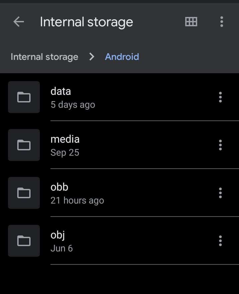Switch to grid view layout
Viewport: 239px width, 294px height.
click(191, 22)
